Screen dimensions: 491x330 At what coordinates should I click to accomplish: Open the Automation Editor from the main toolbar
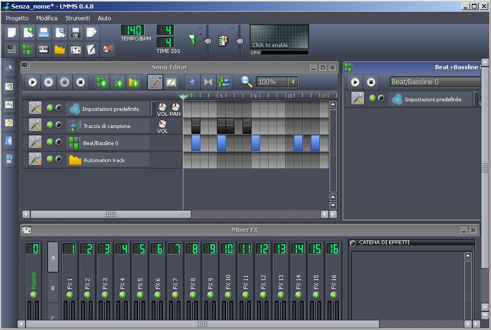click(x=60, y=50)
